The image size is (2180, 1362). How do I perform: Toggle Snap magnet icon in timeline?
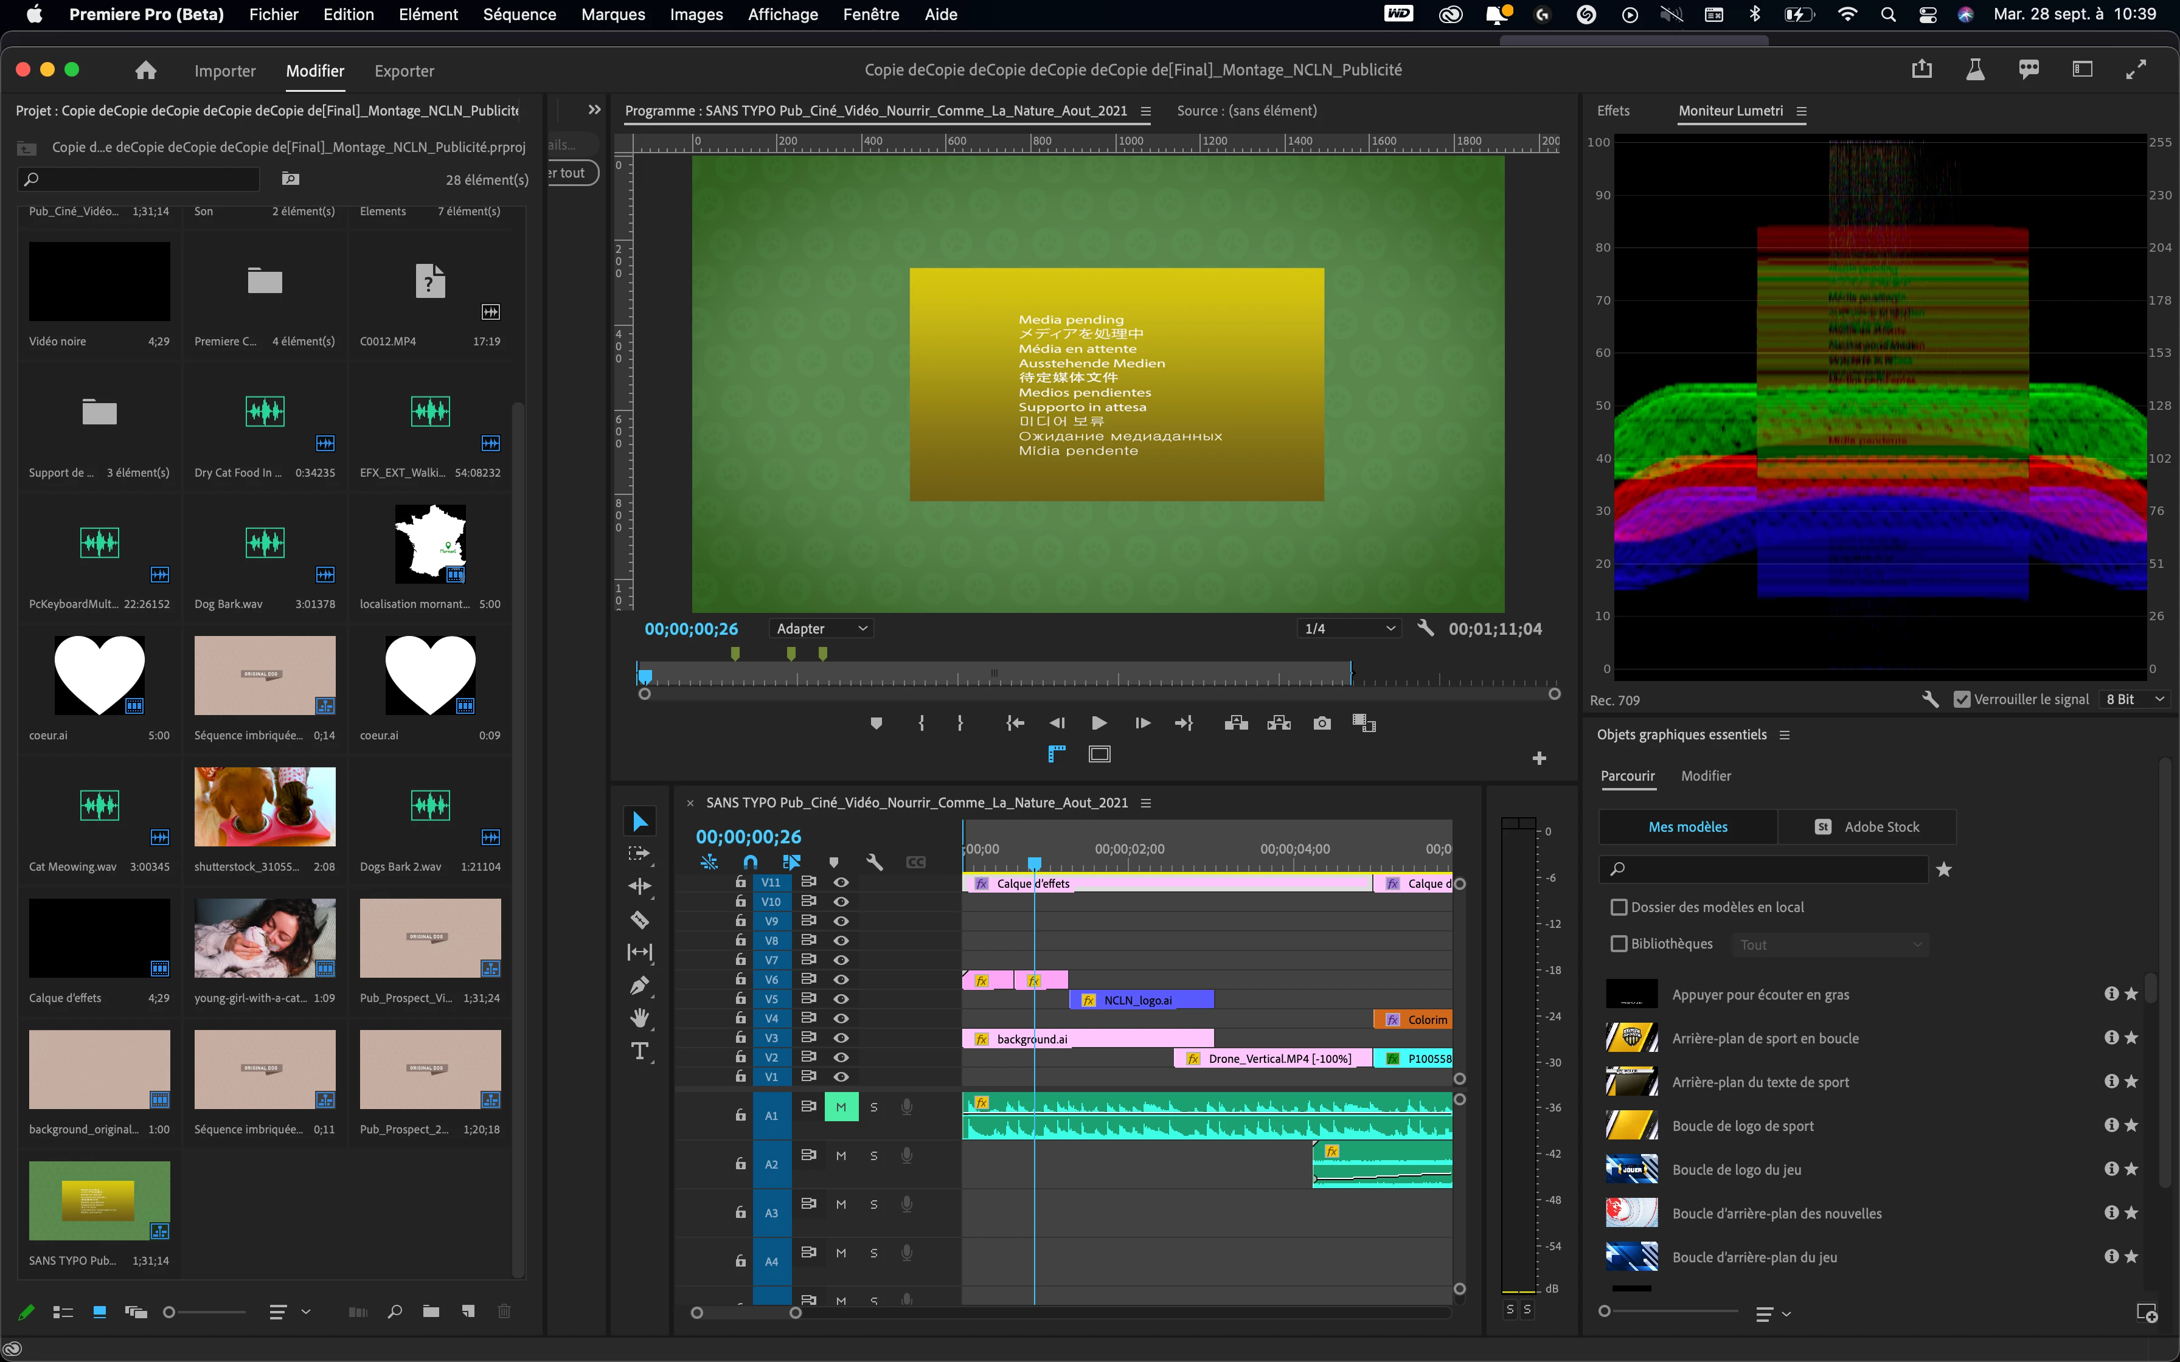pyautogui.click(x=751, y=862)
